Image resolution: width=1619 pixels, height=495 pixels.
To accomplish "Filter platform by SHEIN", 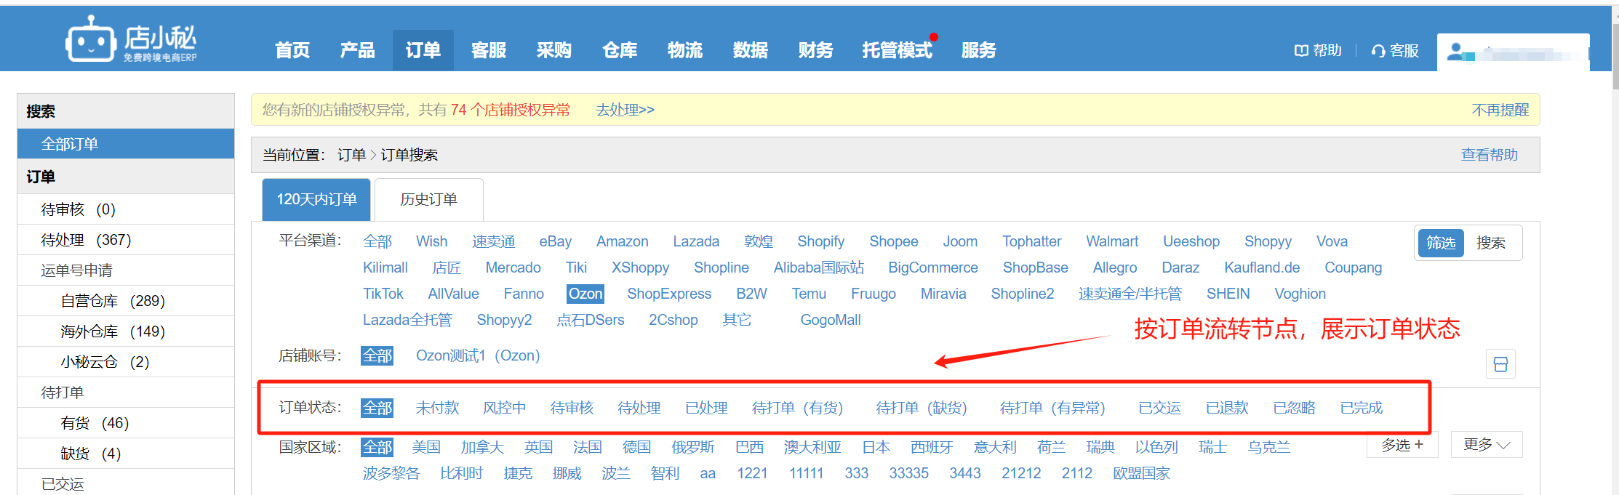I will click(1228, 294).
